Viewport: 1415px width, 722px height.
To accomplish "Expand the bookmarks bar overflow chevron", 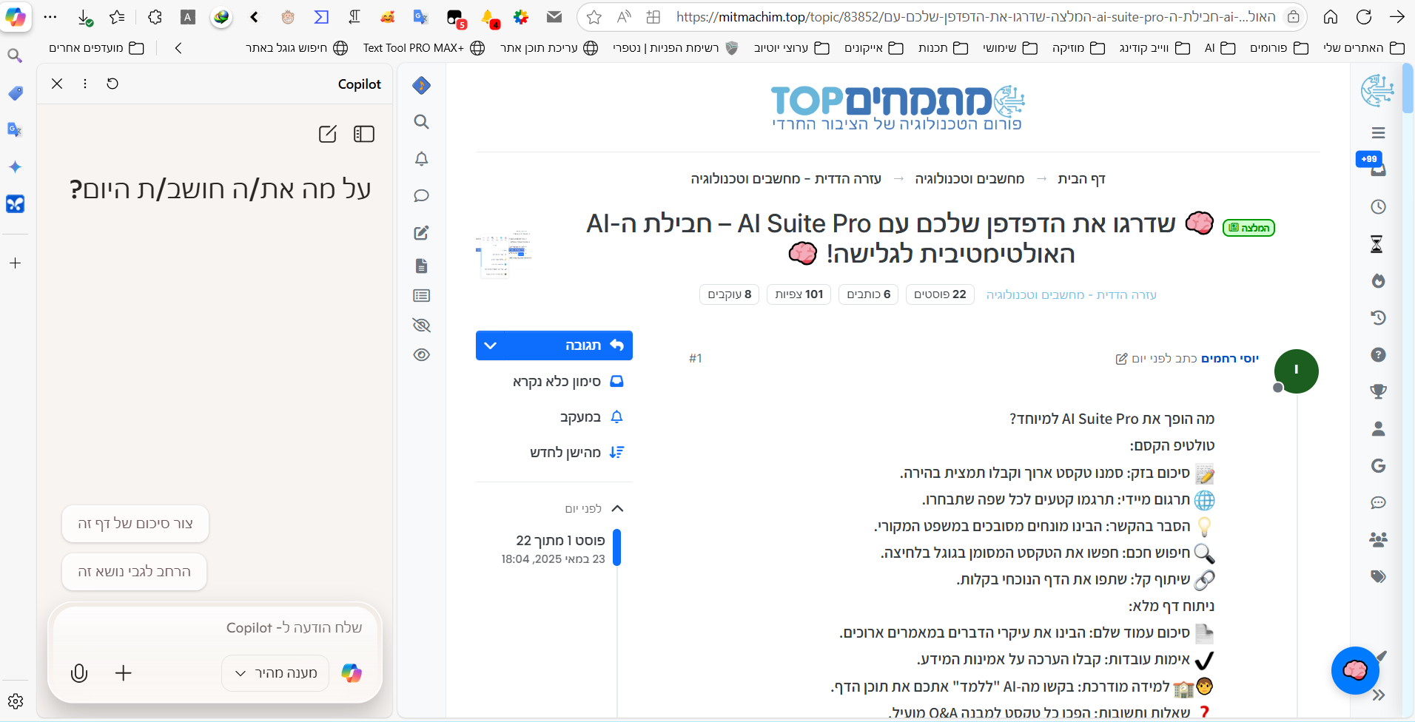I will click(x=178, y=48).
